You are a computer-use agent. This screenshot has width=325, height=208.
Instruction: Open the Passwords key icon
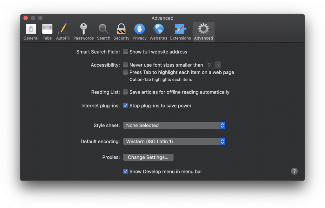pos(83,29)
